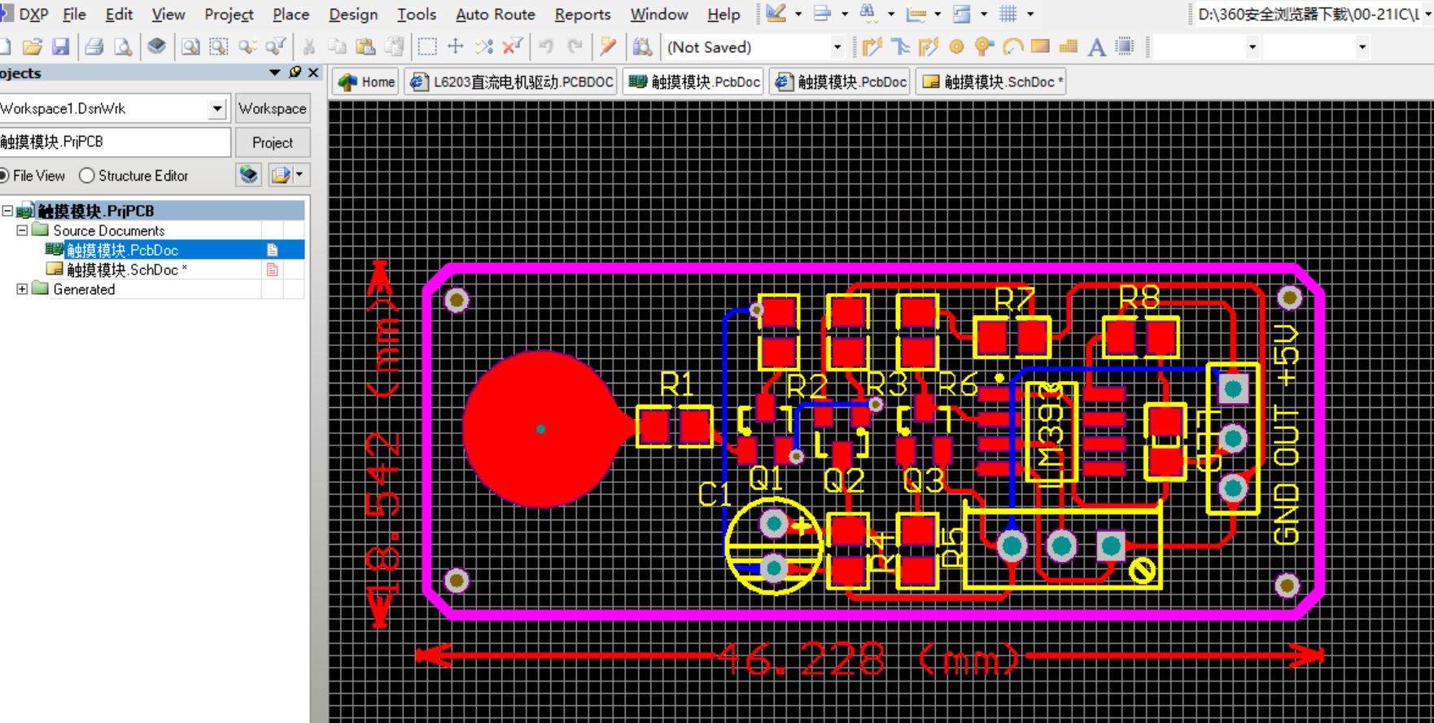Click the Print icon in toolbar
Image resolution: width=1434 pixels, height=723 pixels.
point(94,47)
